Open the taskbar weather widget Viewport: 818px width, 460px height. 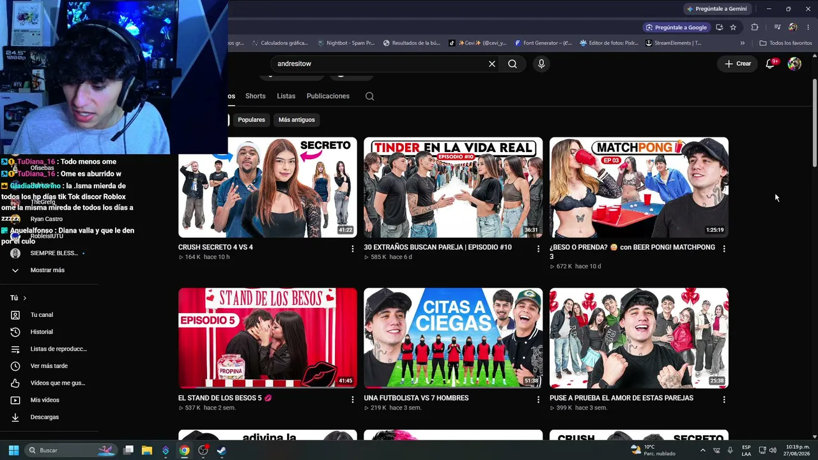[x=653, y=450]
